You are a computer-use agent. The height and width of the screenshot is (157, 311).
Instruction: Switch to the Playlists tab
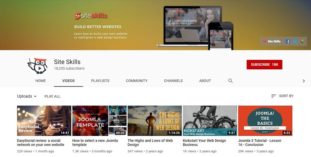(x=100, y=81)
